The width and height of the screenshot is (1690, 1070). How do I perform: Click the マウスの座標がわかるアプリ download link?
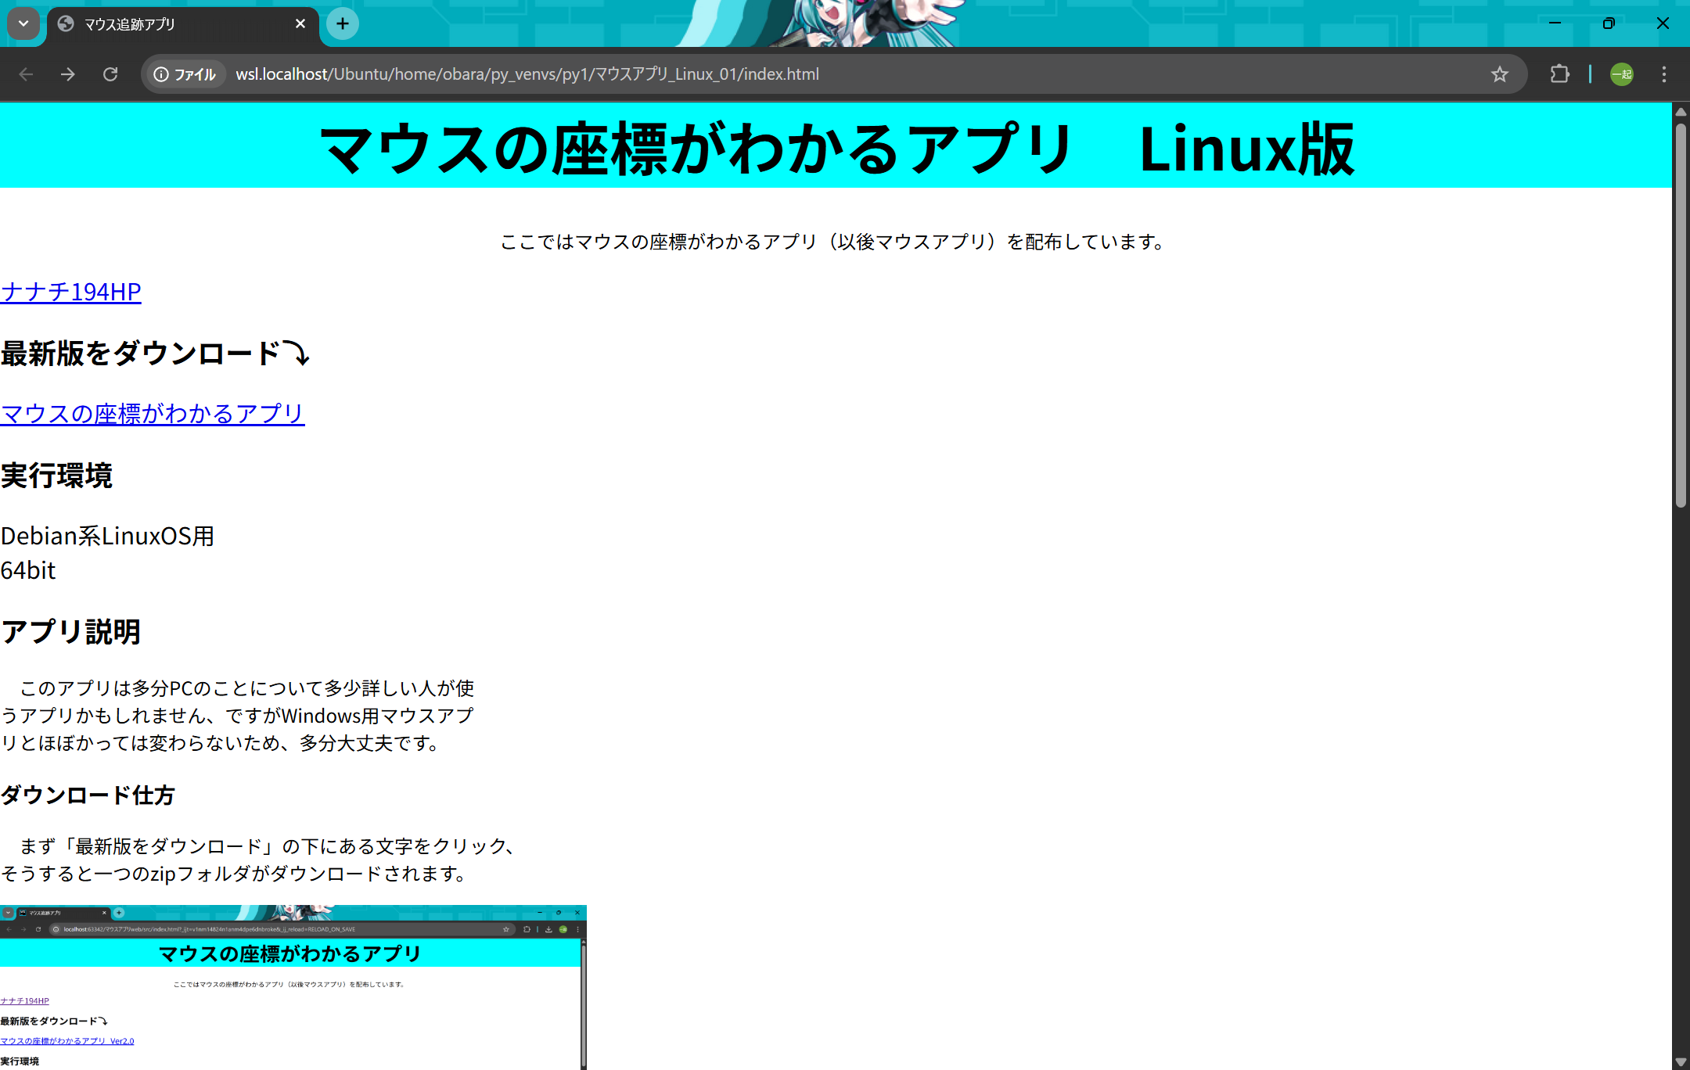153,413
